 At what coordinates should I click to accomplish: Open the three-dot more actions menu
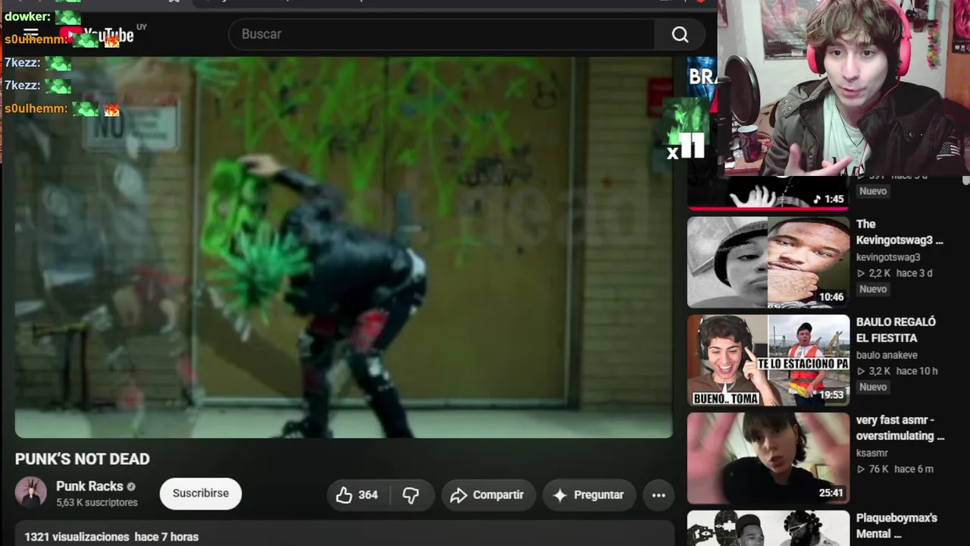point(659,495)
